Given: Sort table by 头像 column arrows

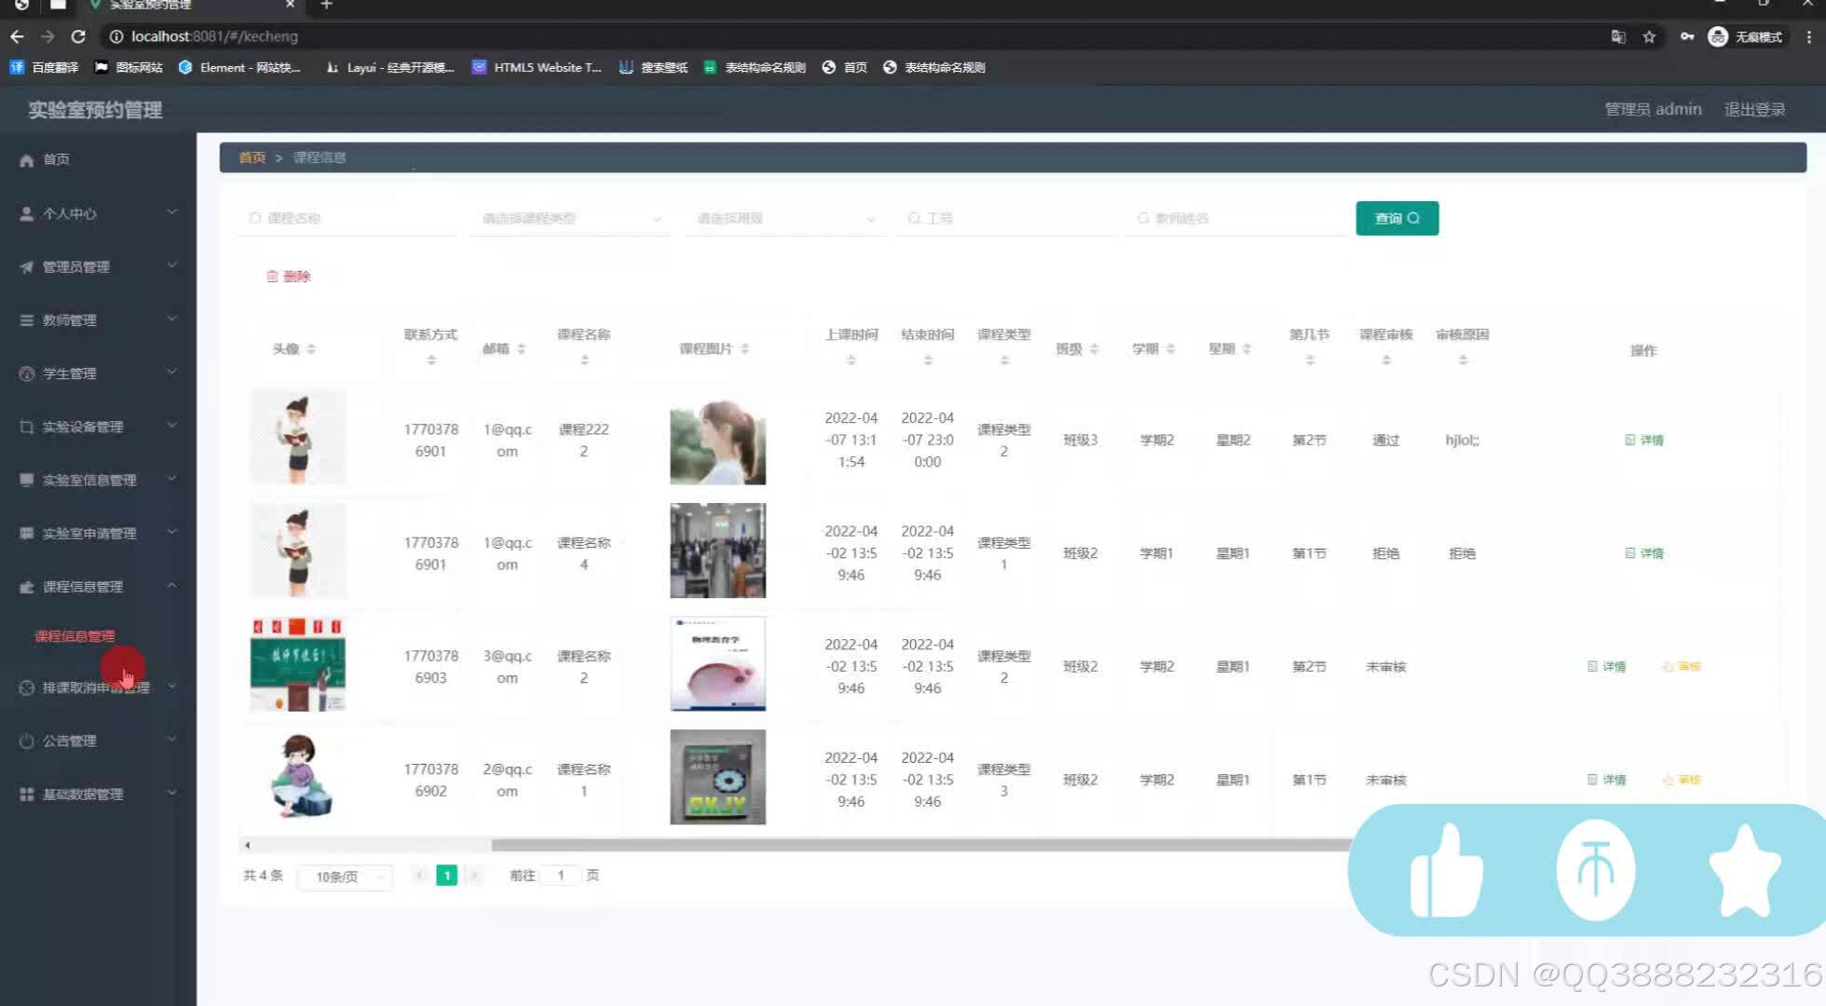Looking at the screenshot, I should pos(311,349).
